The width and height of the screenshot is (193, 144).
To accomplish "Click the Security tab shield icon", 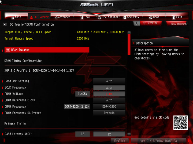I will [x=125, y=18].
